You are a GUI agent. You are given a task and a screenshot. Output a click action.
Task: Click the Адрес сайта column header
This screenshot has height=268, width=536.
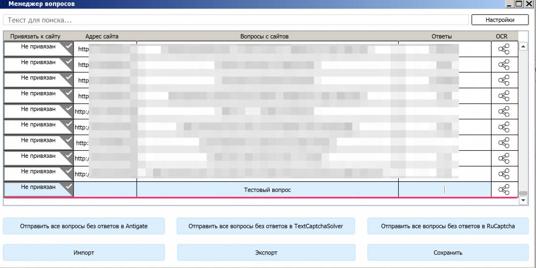[x=102, y=36]
